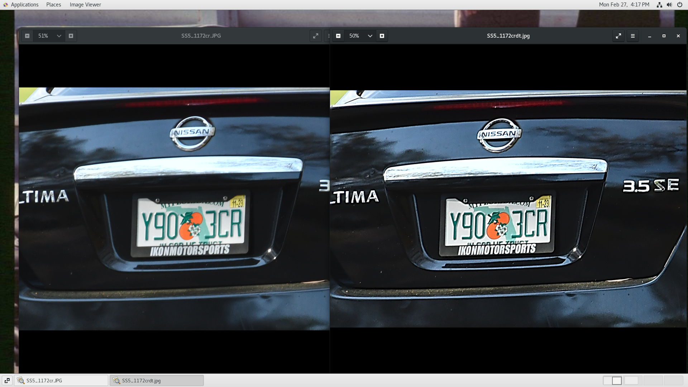
Task: Zoom in on the SS5_1172cr.JPG window
Action: pyautogui.click(x=71, y=36)
